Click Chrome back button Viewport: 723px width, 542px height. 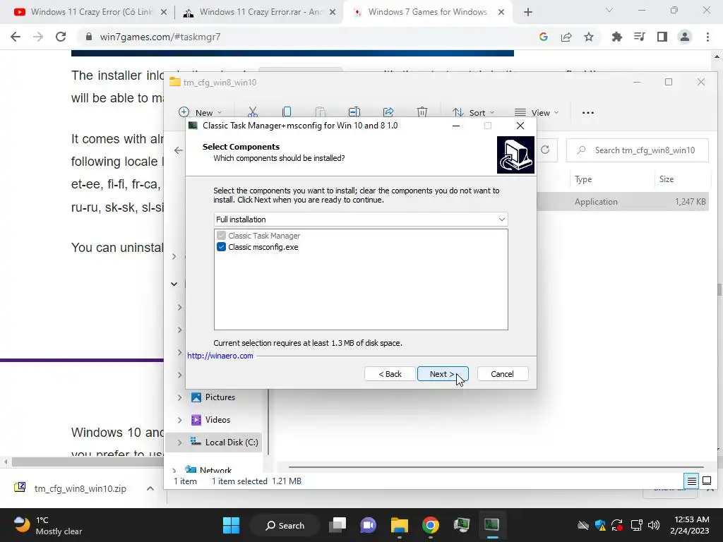tap(16, 37)
